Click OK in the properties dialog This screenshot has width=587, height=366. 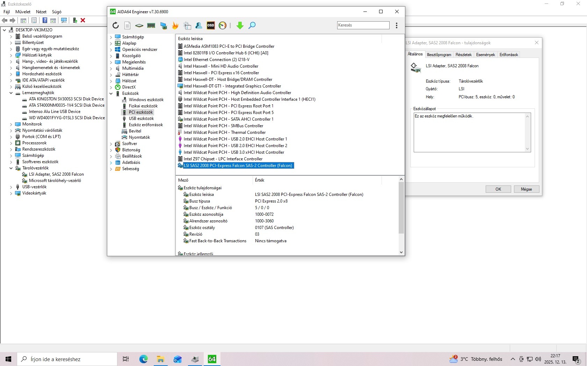tap(498, 189)
